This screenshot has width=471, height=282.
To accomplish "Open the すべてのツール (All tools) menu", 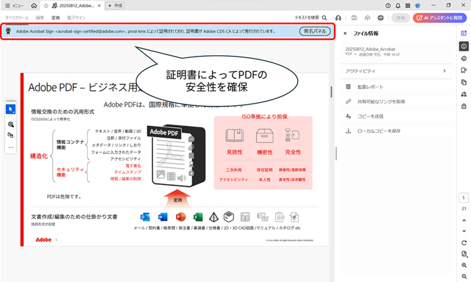I will click(x=17, y=18).
